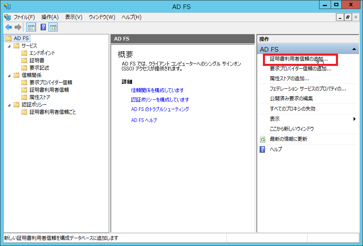363x246 pixels.
Task: Click the Back arrow toolbar icon
Action: coord(9,27)
